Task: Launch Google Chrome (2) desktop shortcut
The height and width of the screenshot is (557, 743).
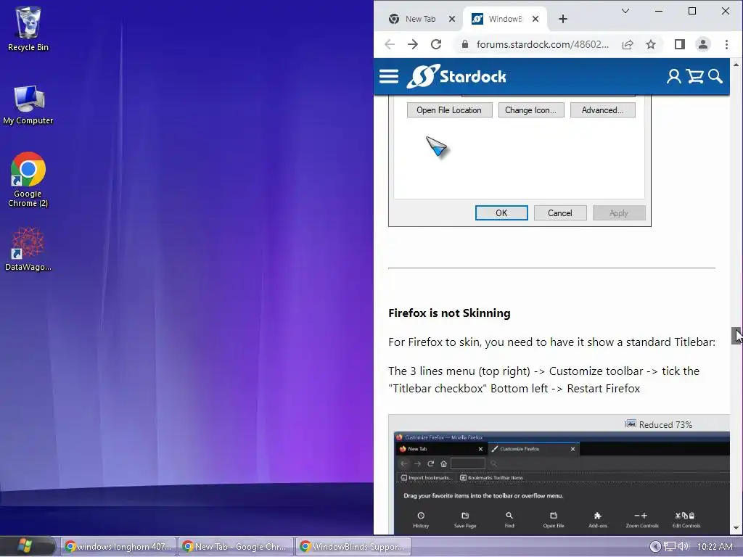Action: 28,180
